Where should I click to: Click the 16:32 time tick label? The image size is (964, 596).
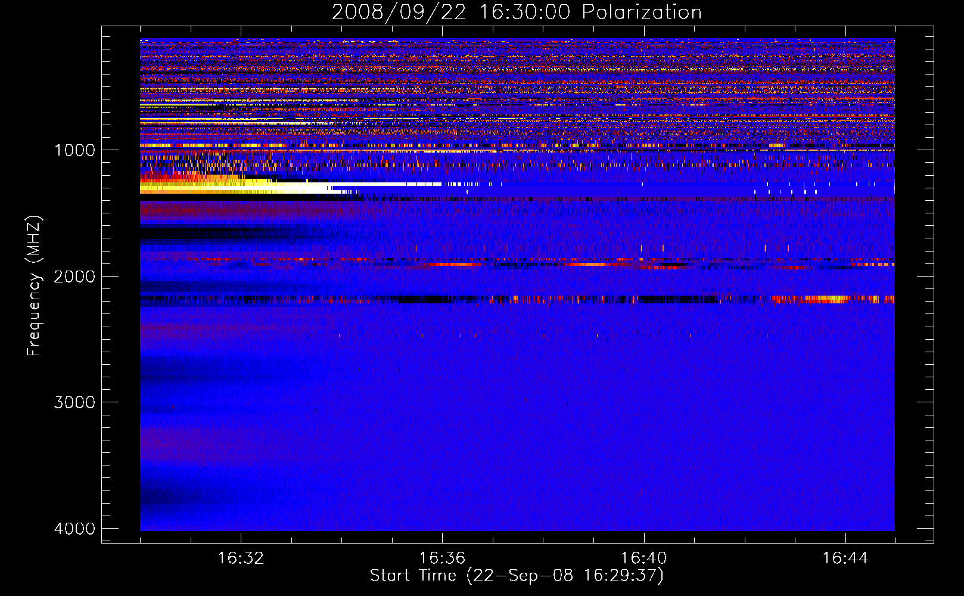coord(241,558)
